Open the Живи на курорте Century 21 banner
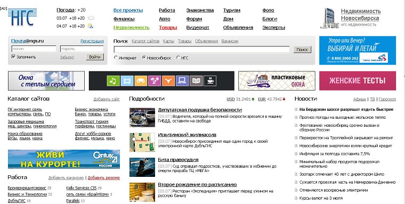Screen dimensions: 405x204 click(x=64, y=159)
